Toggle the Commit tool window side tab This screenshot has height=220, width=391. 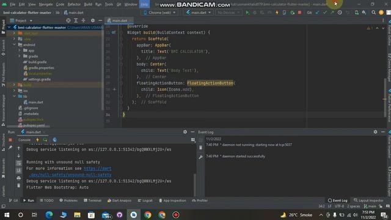coord(3,48)
